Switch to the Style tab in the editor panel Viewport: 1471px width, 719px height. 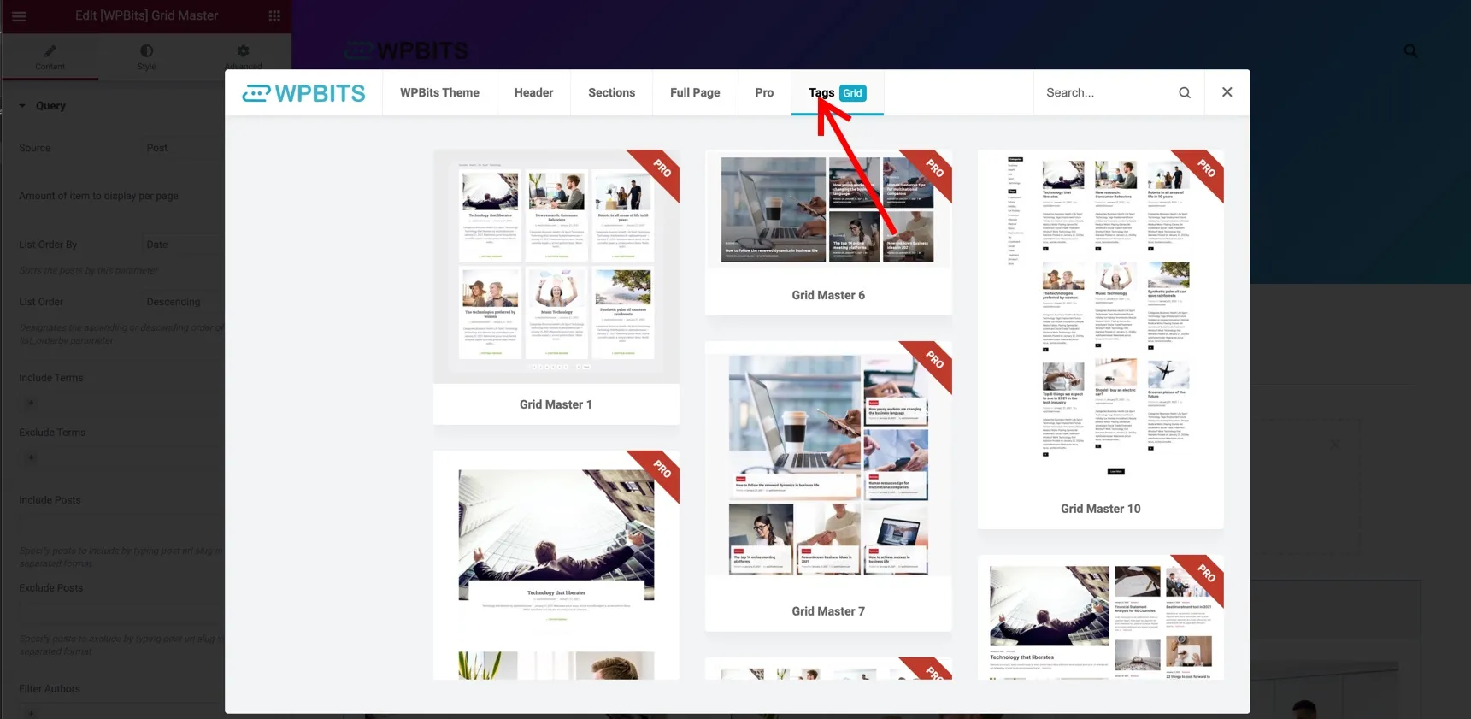(x=146, y=57)
